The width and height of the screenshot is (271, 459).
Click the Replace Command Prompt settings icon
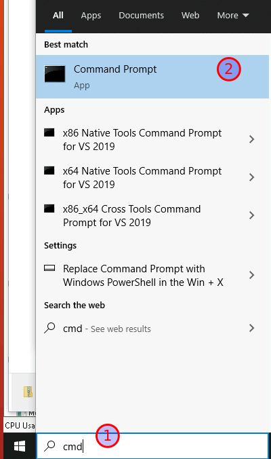click(49, 268)
